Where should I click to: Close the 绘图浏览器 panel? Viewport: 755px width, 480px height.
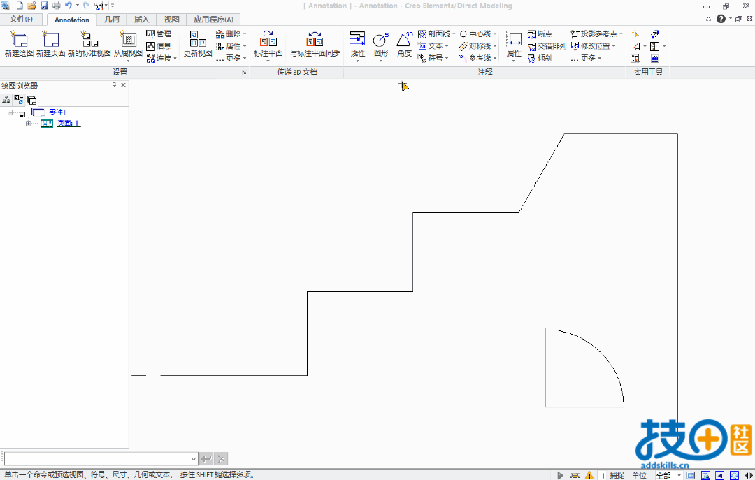[123, 85]
